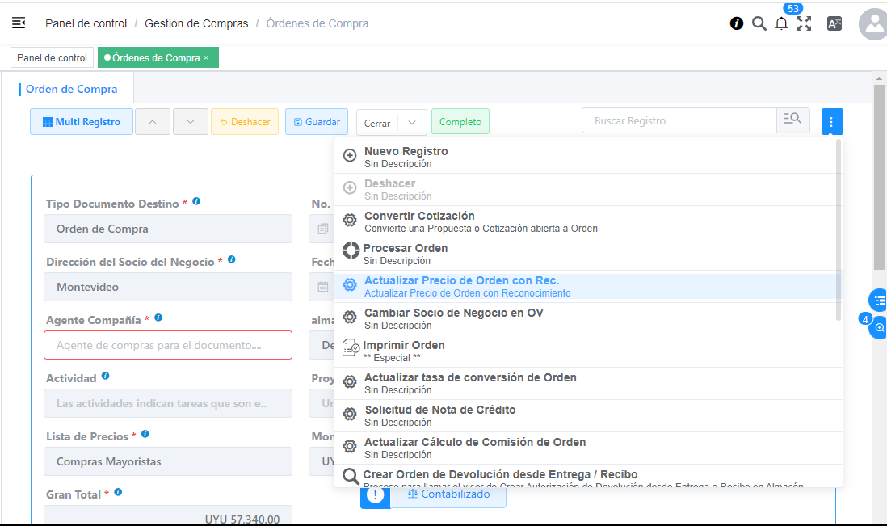
Task: Click the black info icon in header
Action: coord(737,23)
